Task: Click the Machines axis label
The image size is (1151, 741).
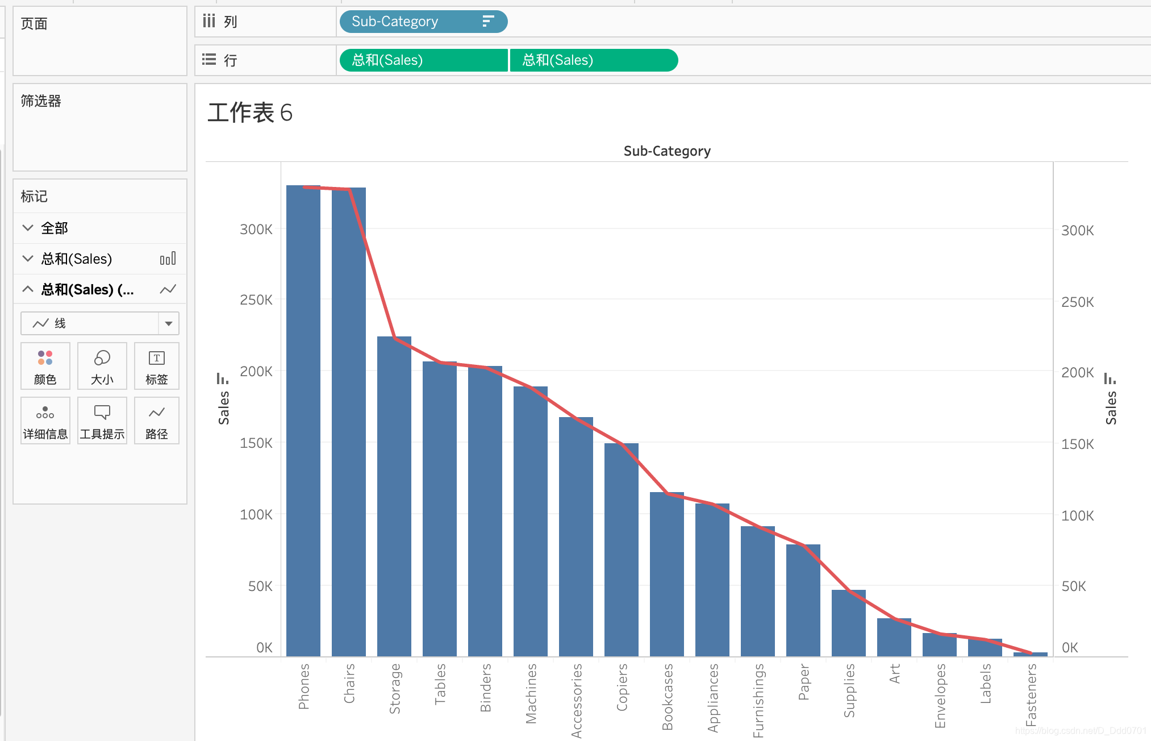Action: (x=531, y=693)
